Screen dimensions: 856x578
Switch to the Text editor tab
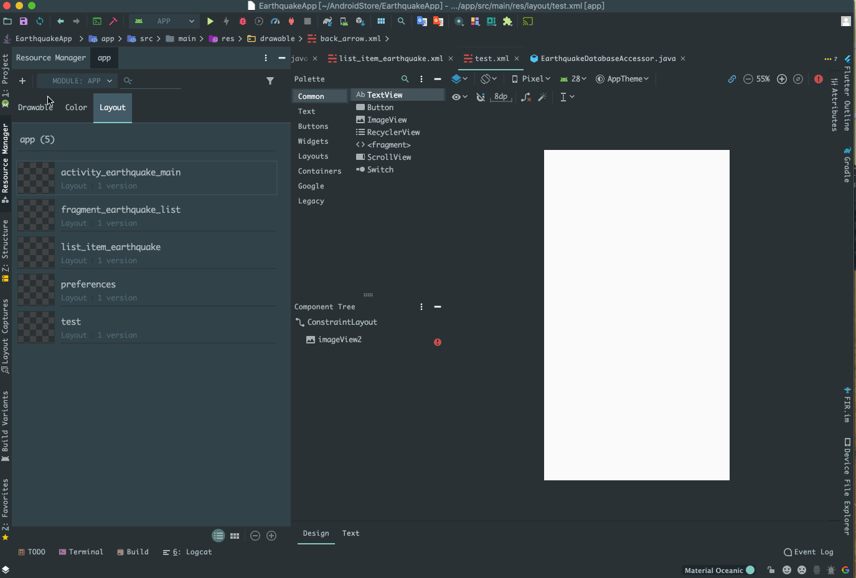coord(351,533)
